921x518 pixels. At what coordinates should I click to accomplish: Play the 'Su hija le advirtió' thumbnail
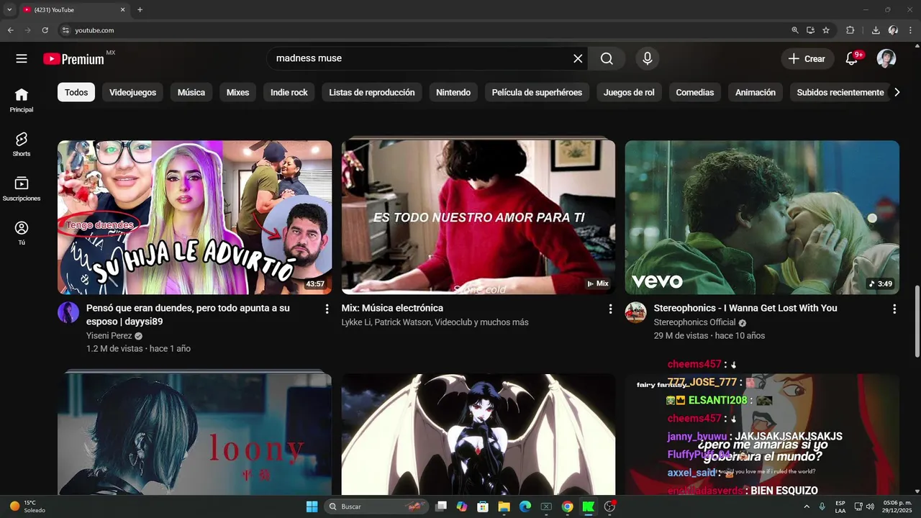click(x=195, y=217)
